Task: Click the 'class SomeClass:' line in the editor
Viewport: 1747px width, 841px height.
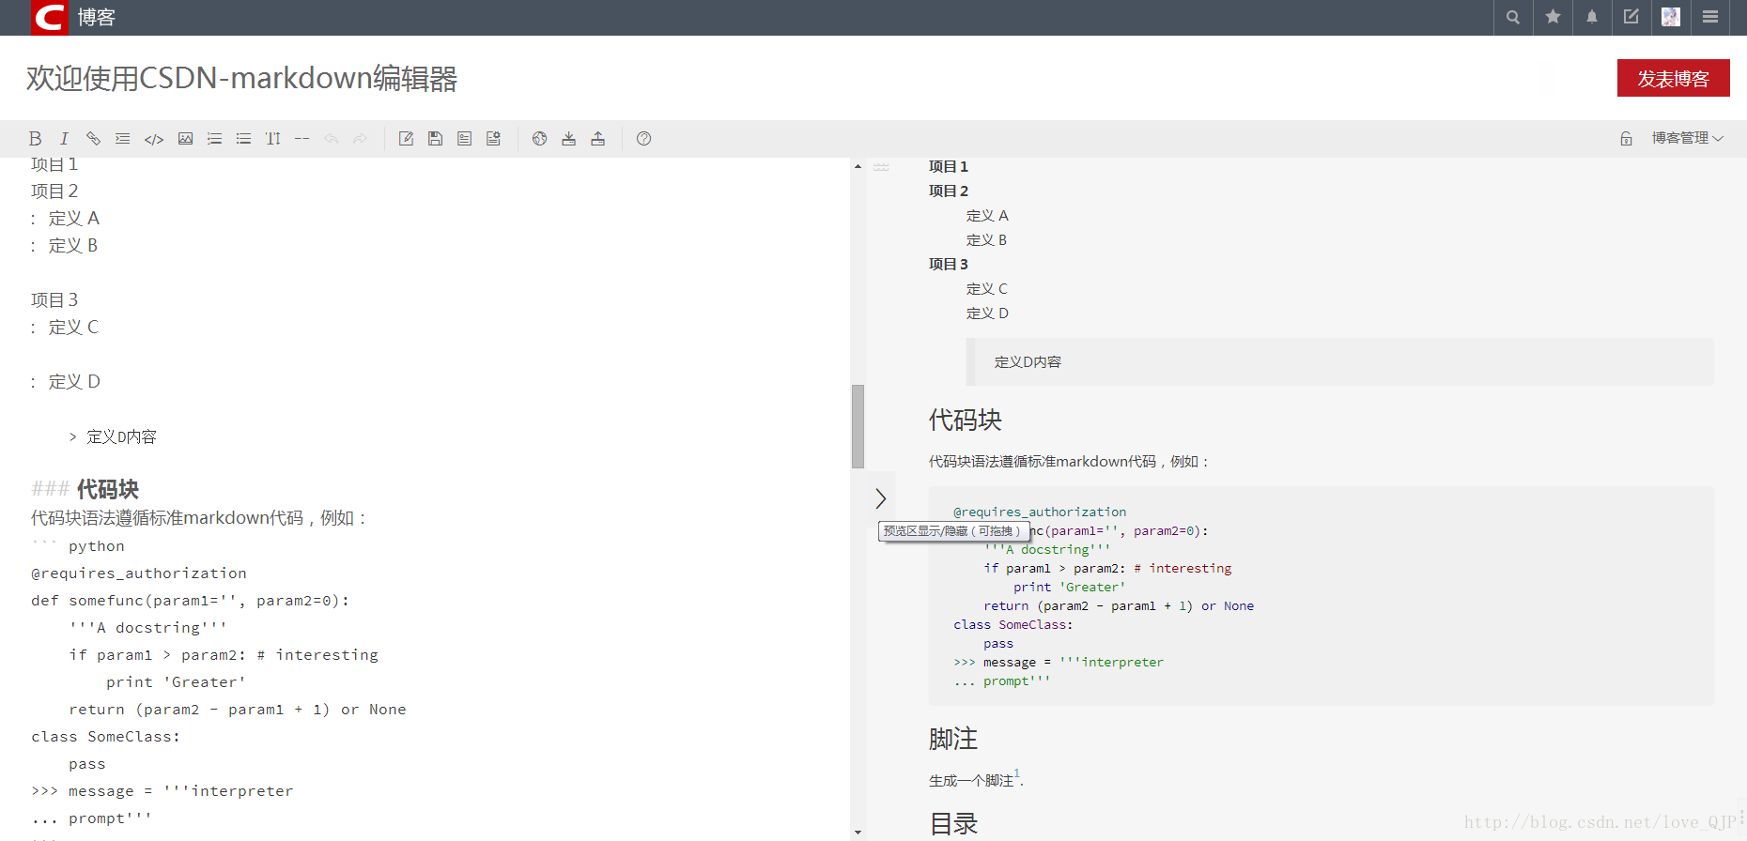Action: point(105,737)
